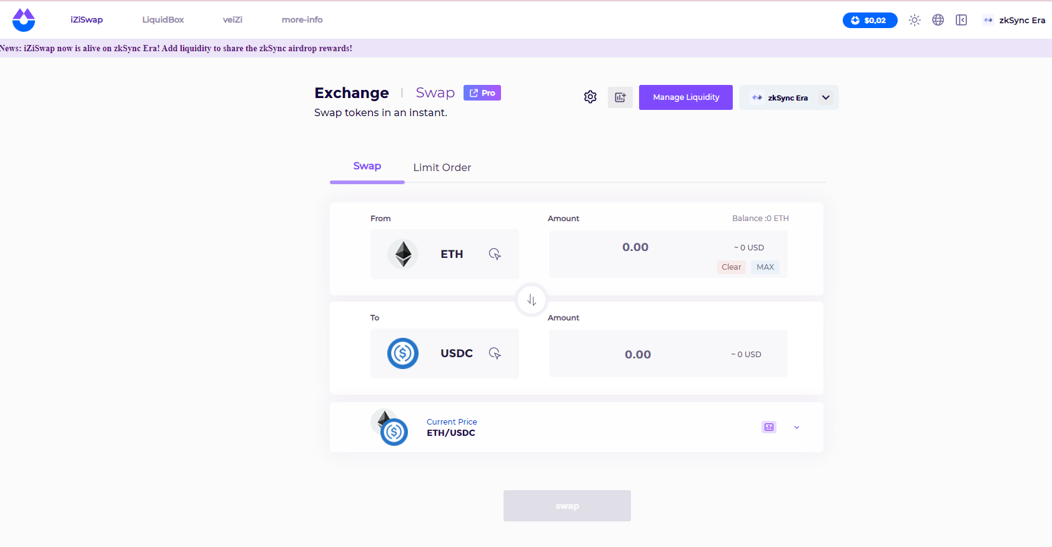The height and width of the screenshot is (547, 1052).
Task: Click the ETH token icon in From
Action: click(x=403, y=254)
